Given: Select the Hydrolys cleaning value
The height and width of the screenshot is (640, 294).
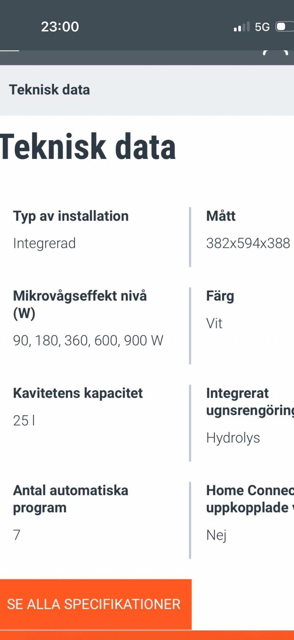Looking at the screenshot, I should click(233, 438).
